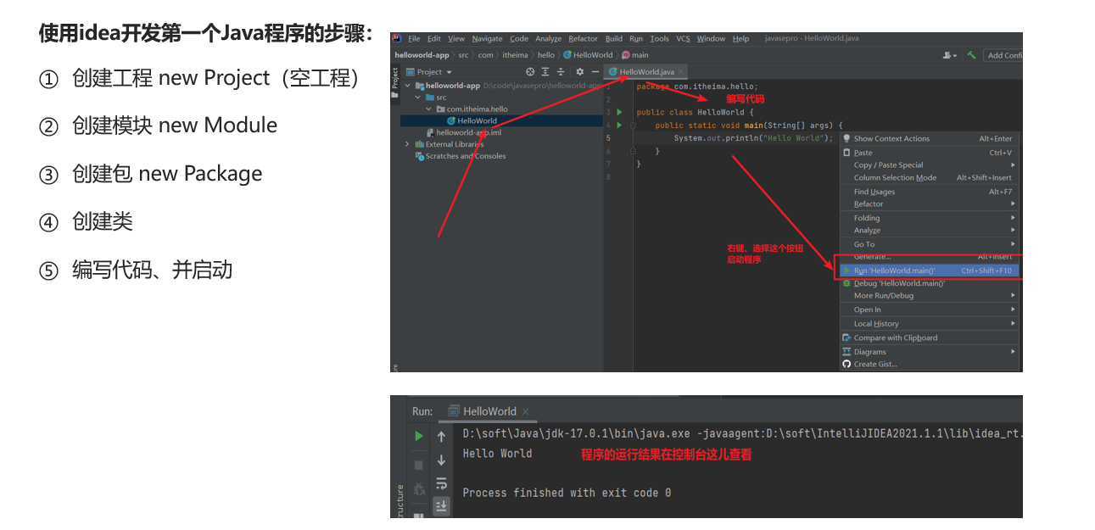Click up arrow icon in Run console

tap(441, 436)
